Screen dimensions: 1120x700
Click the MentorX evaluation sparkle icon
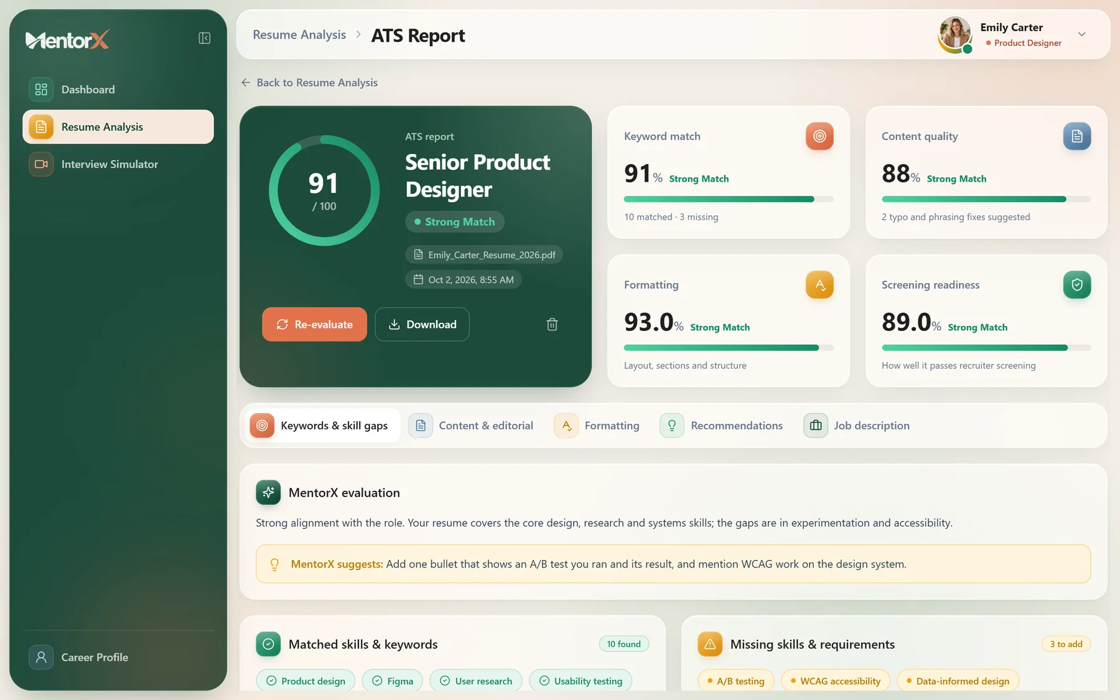point(268,493)
